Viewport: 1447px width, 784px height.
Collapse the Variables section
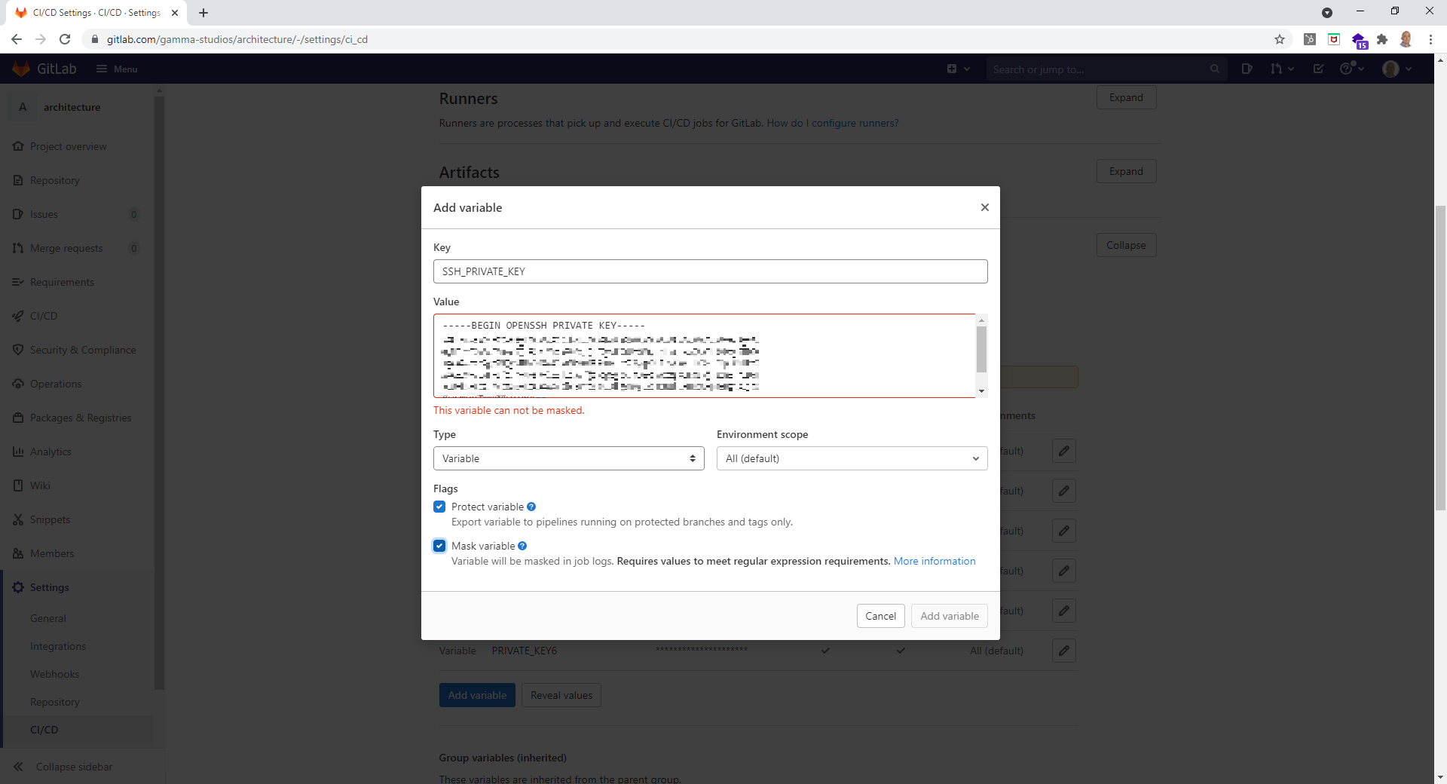pos(1126,245)
